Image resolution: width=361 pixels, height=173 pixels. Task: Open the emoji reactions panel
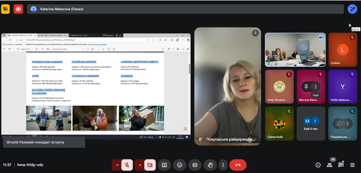pos(179,165)
